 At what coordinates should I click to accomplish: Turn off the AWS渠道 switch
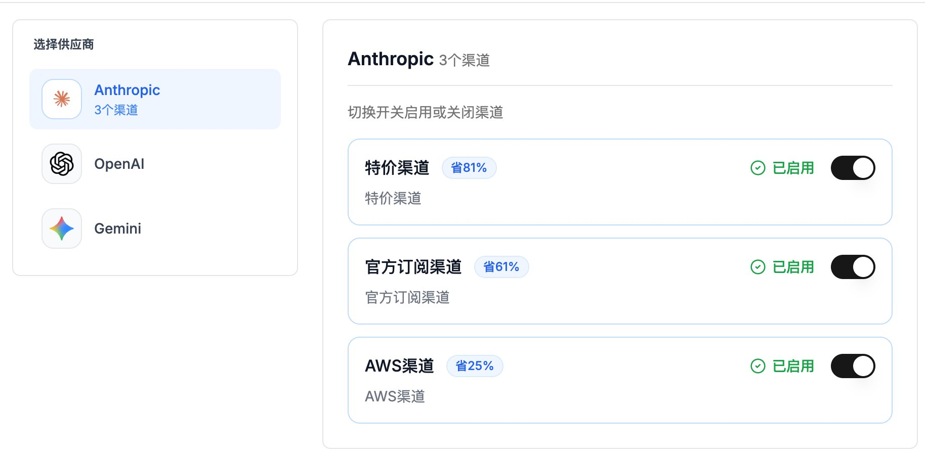[853, 366]
